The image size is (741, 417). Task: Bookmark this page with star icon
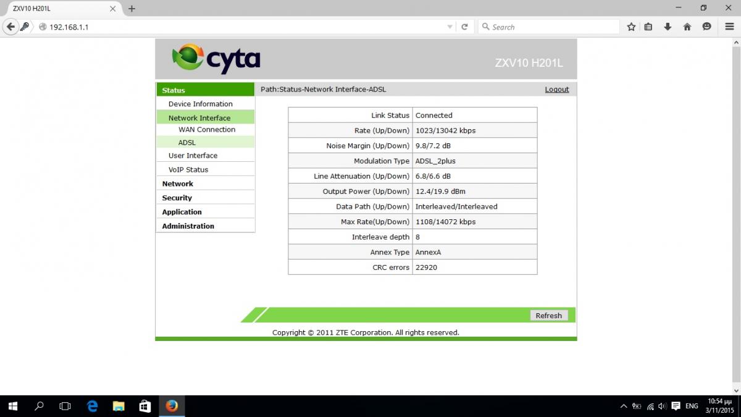pyautogui.click(x=631, y=27)
